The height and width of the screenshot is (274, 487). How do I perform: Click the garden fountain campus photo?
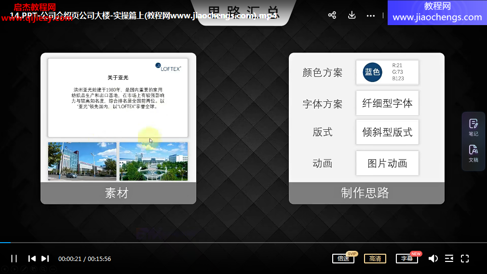[153, 161]
